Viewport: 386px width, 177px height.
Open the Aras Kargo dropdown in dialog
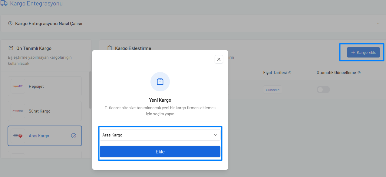click(x=160, y=135)
